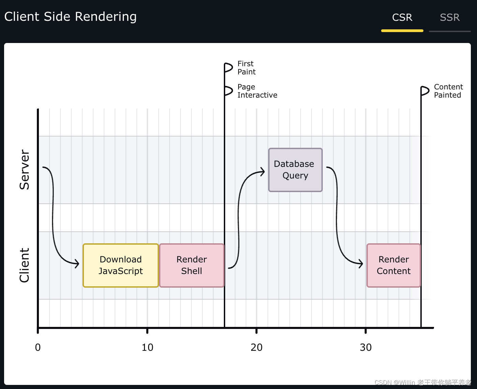Select the Render Content block
This screenshot has width=477, height=389.
pyautogui.click(x=394, y=265)
